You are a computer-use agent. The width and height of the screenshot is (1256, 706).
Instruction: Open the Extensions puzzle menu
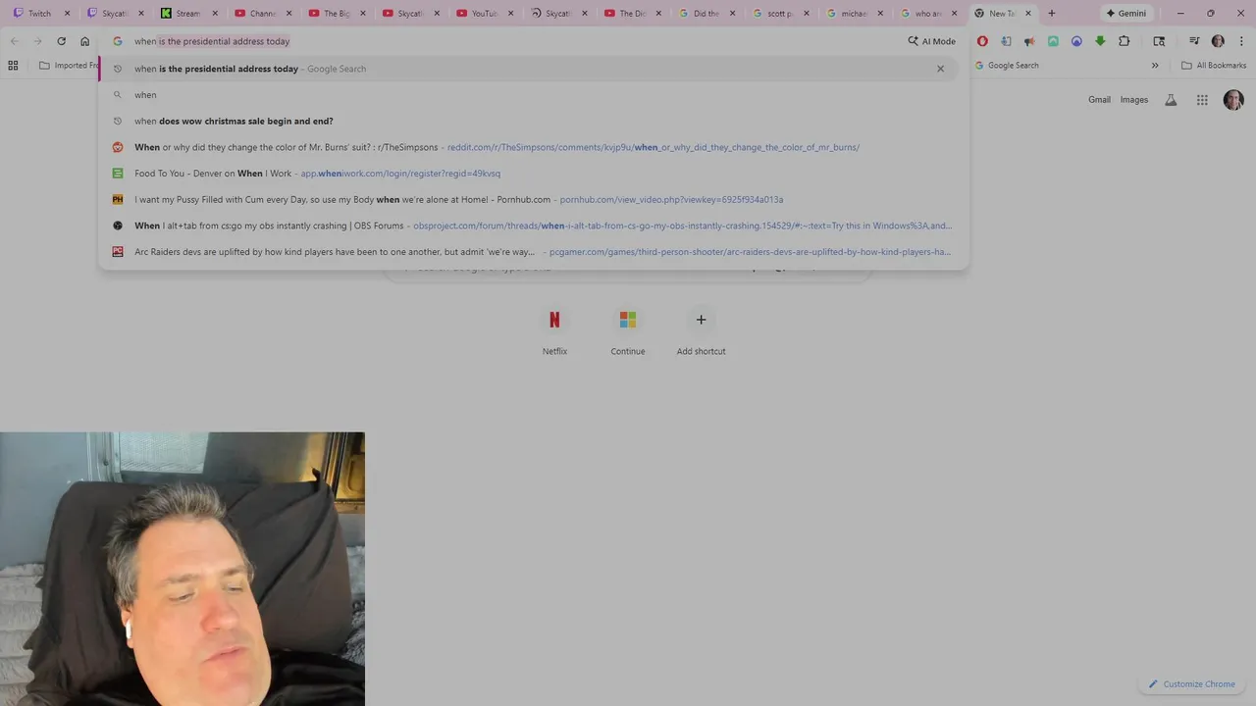(x=1125, y=41)
